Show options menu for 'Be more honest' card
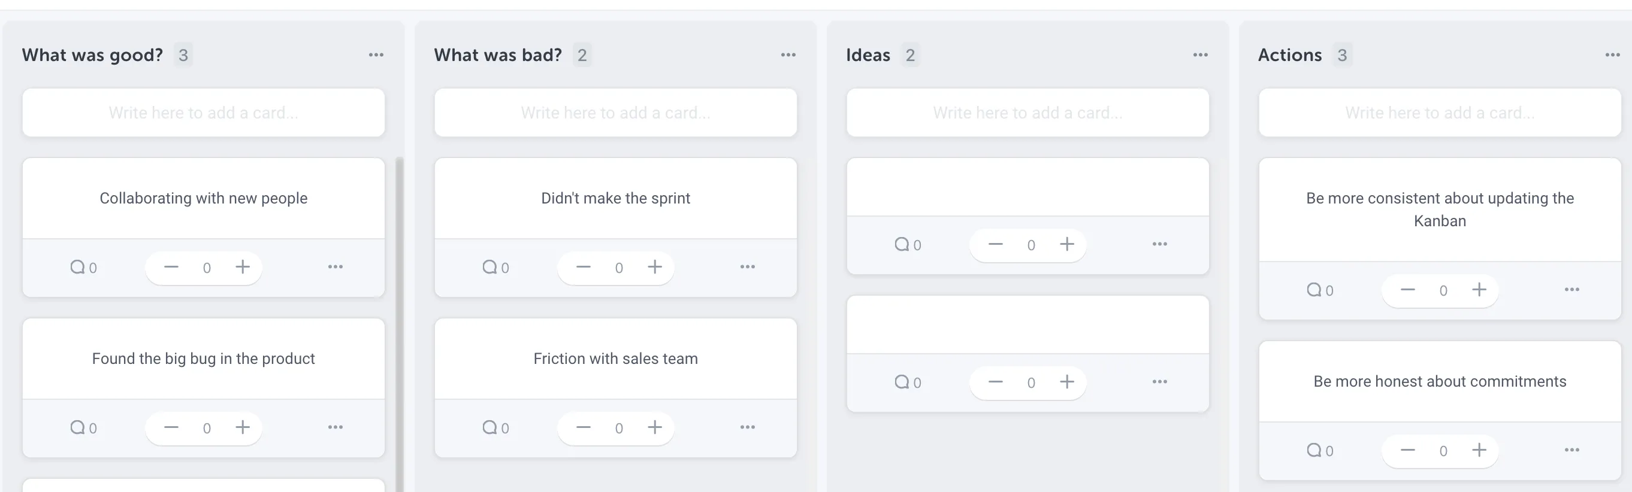This screenshot has height=492, width=1632. (1571, 450)
